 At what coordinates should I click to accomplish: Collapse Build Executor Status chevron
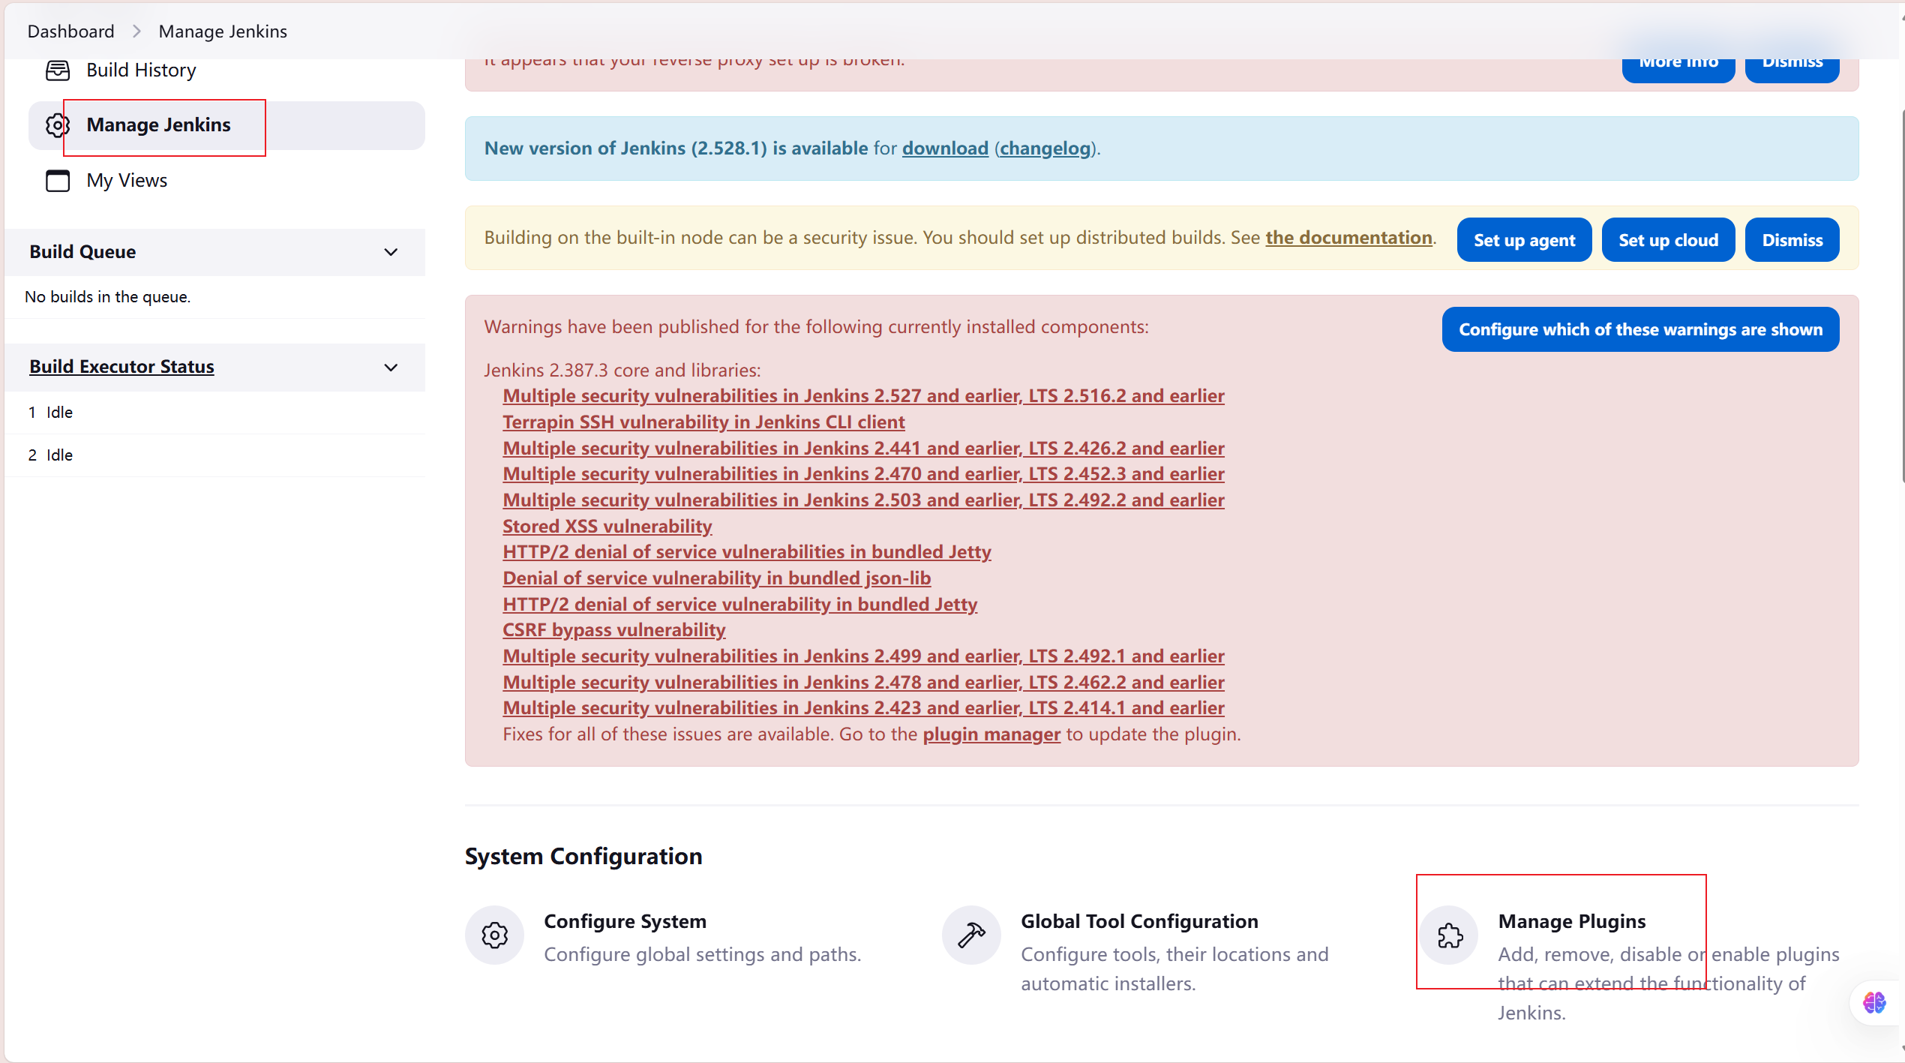[x=391, y=368]
